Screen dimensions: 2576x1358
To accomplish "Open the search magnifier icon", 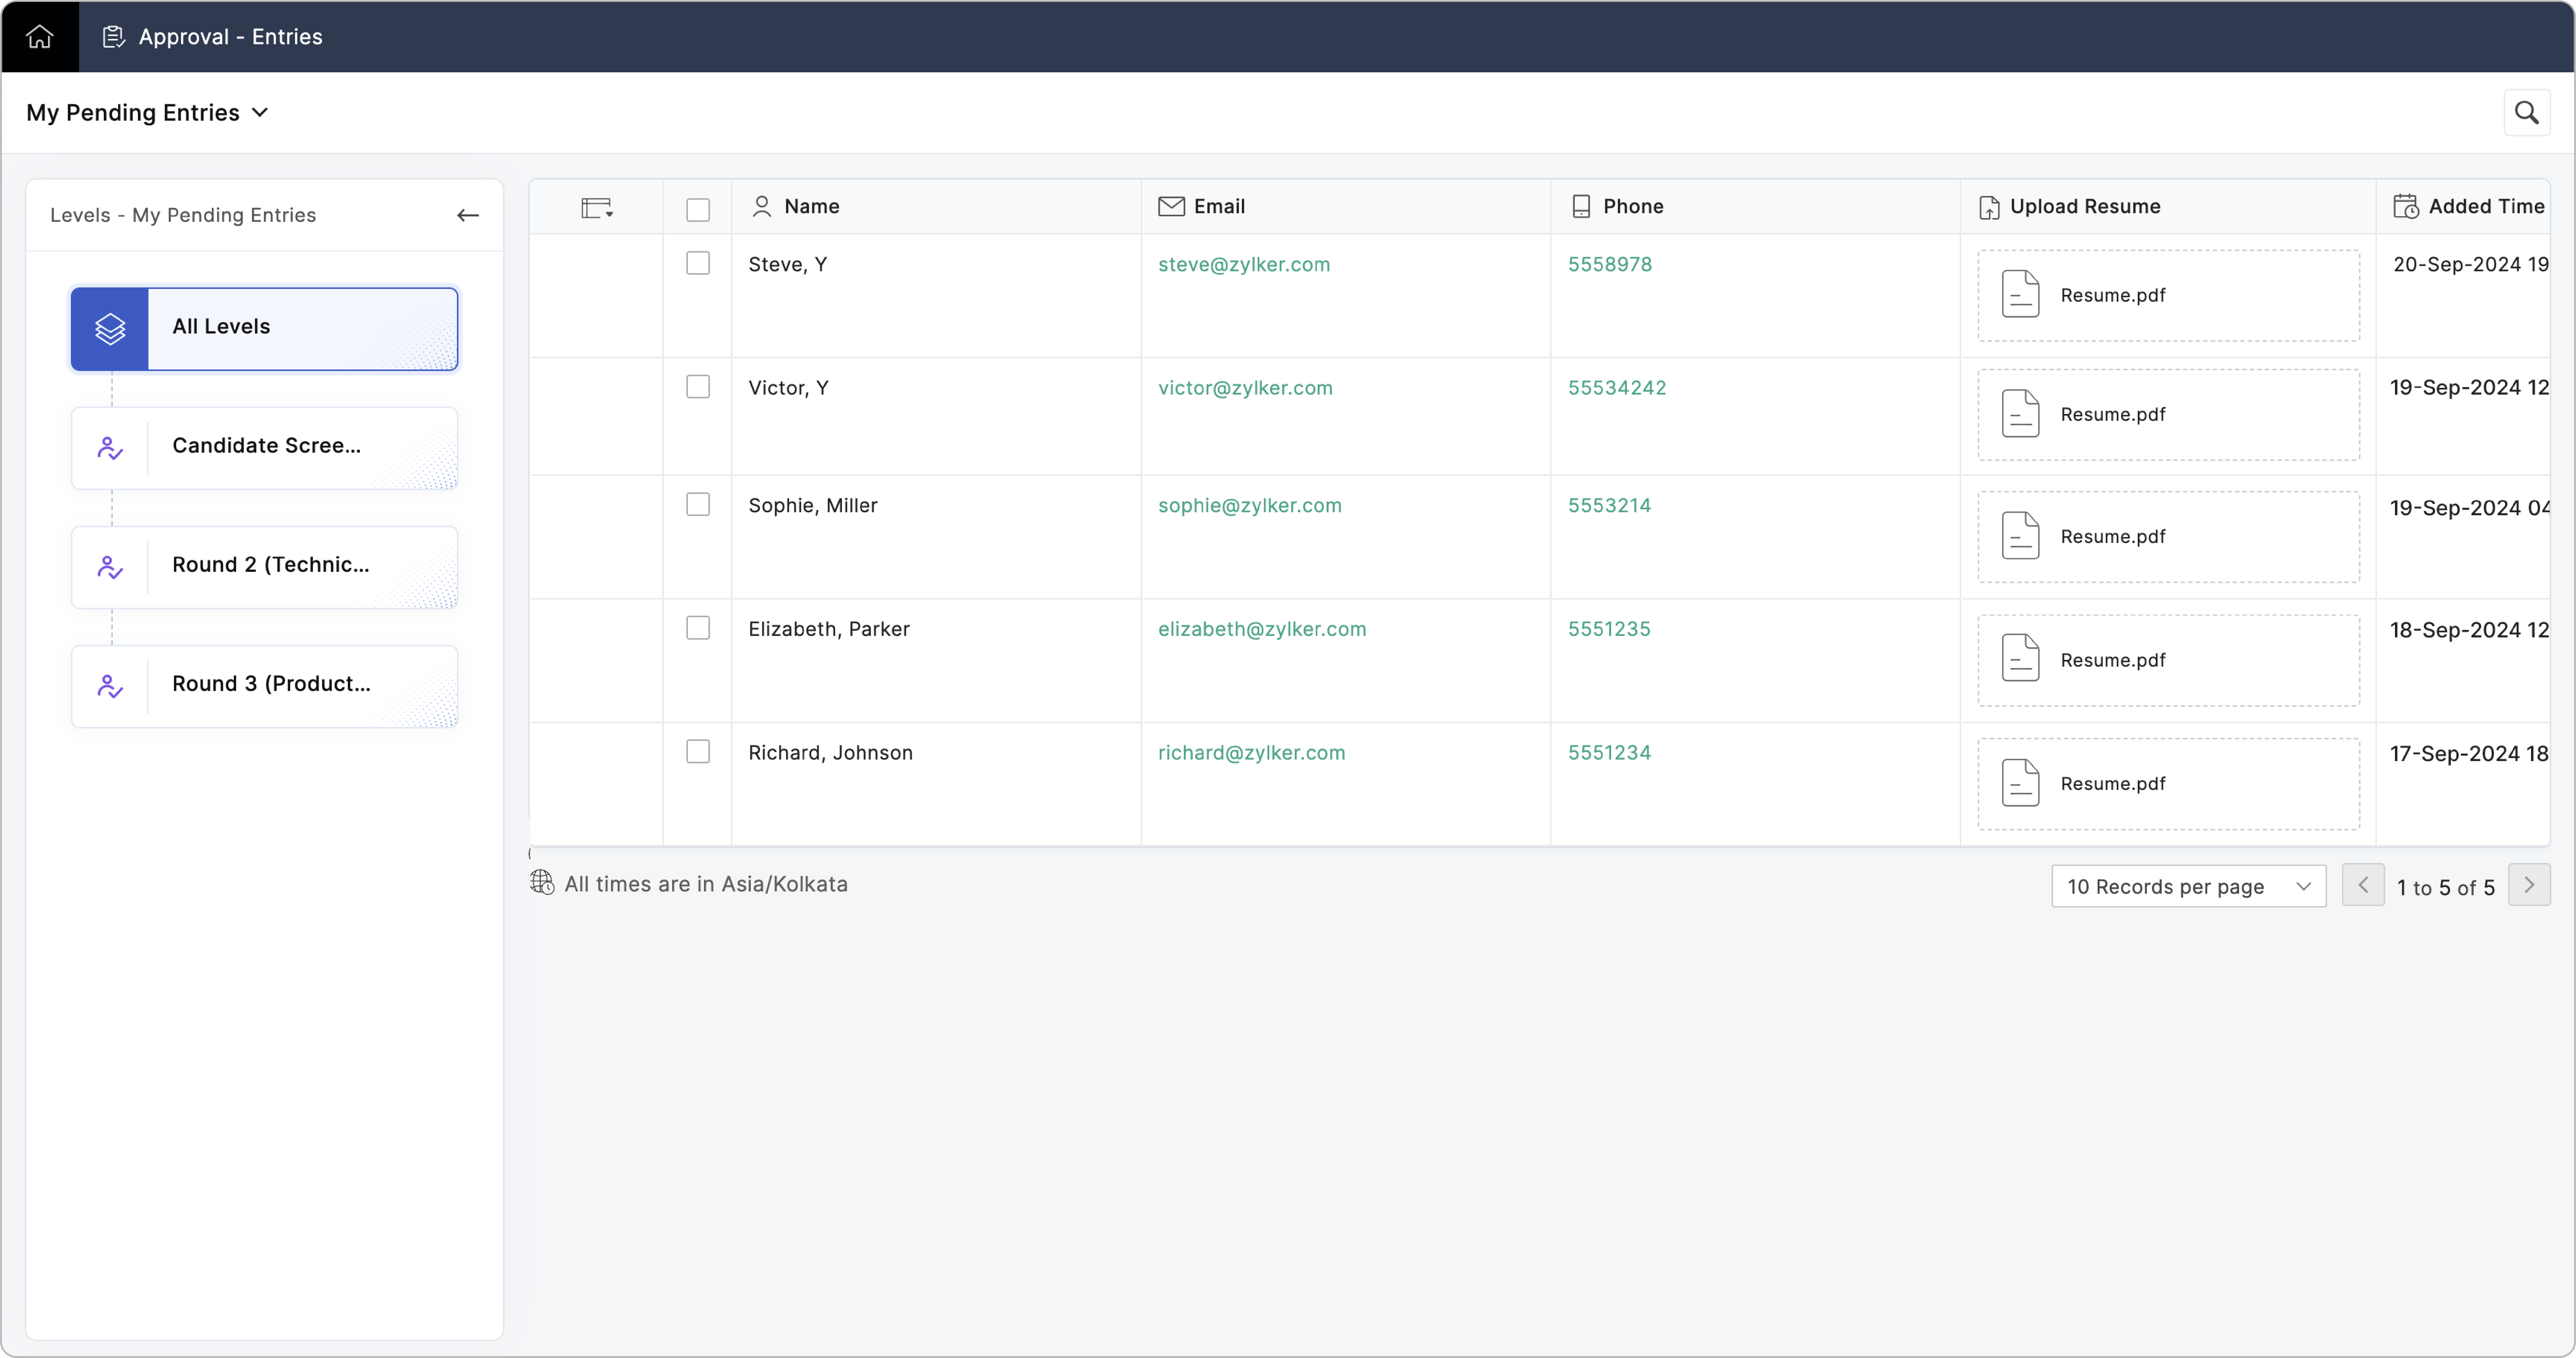I will pos(2526,113).
